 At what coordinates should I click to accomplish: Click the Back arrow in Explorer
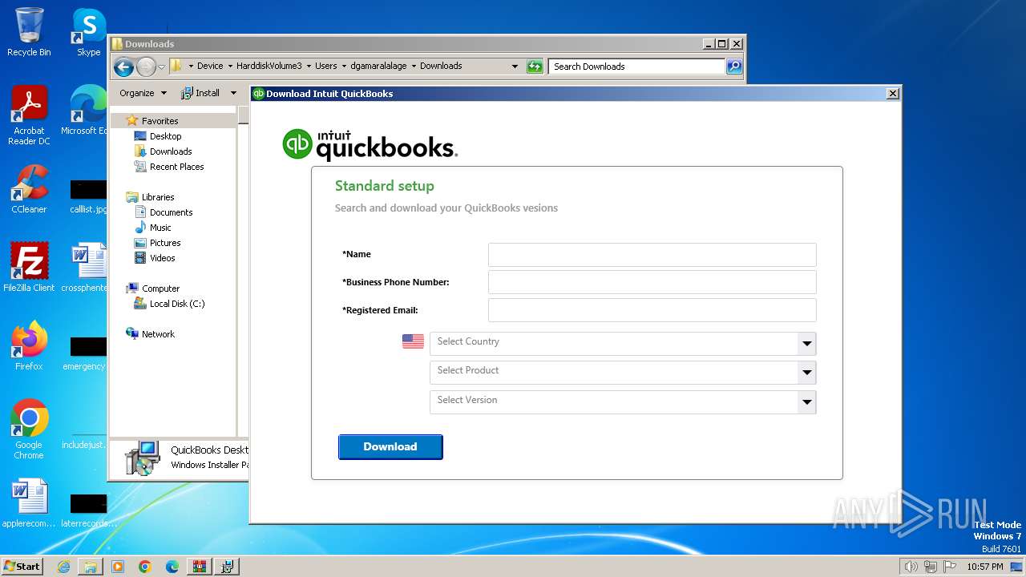click(123, 67)
